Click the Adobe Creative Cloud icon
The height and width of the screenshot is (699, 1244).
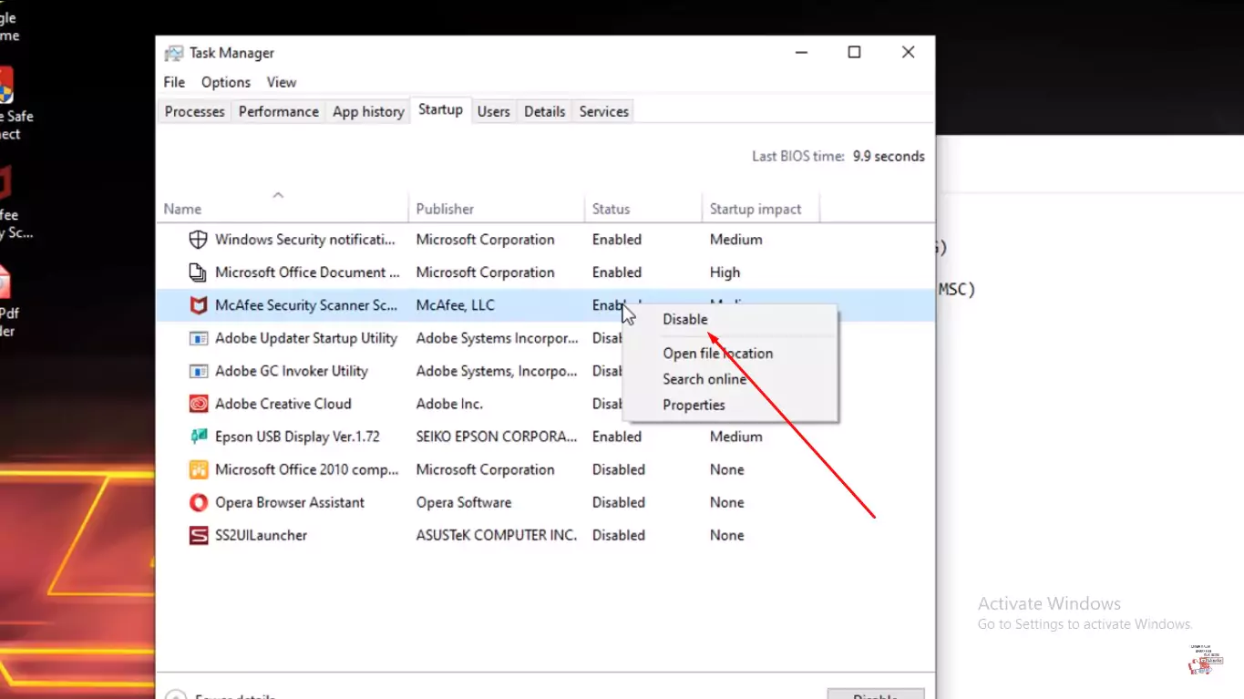[x=198, y=404]
